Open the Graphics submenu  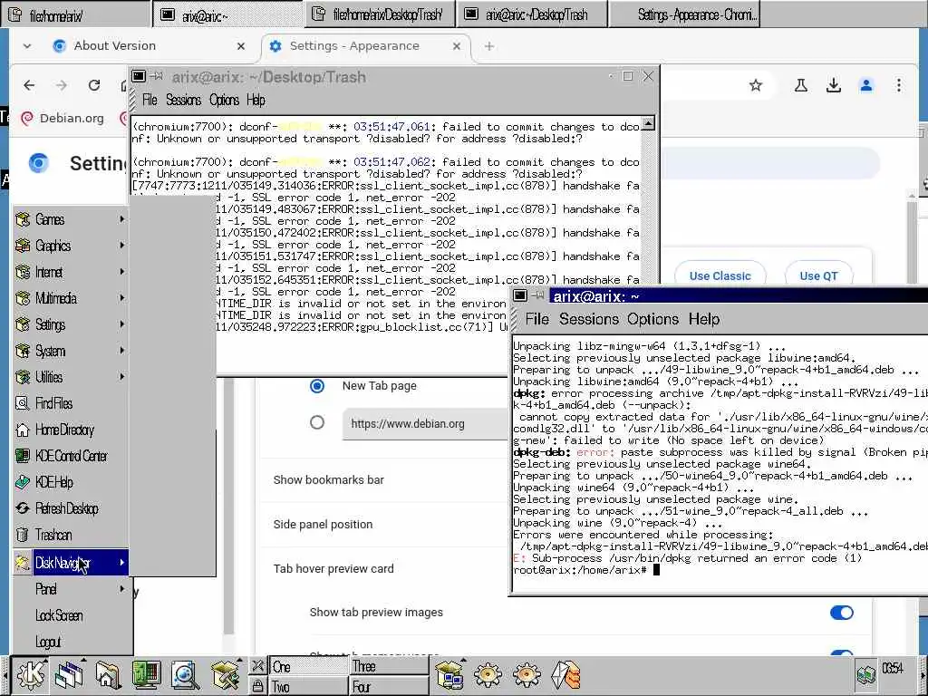point(71,246)
